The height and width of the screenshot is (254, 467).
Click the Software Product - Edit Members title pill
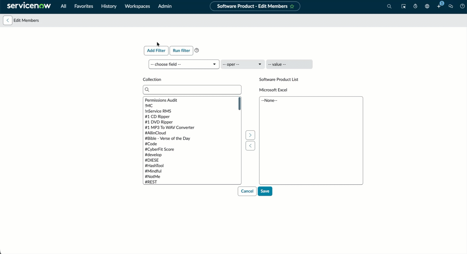point(255,6)
